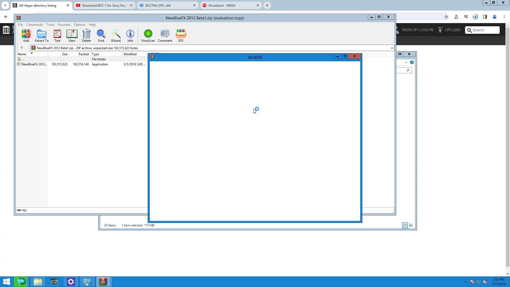Click the Windows Start button

(6, 282)
